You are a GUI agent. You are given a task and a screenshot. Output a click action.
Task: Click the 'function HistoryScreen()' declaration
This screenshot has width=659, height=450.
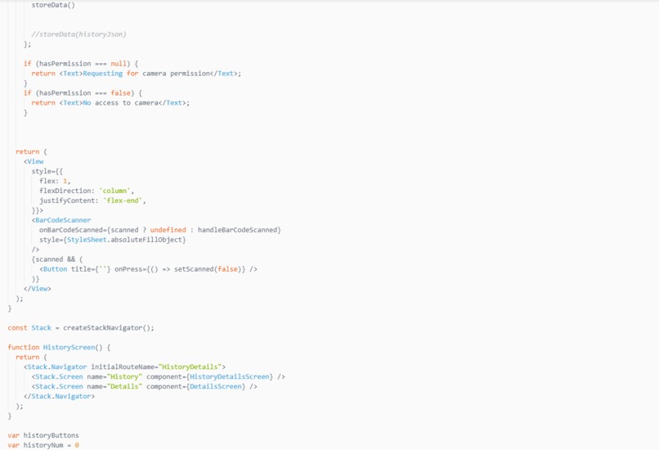tap(59, 348)
